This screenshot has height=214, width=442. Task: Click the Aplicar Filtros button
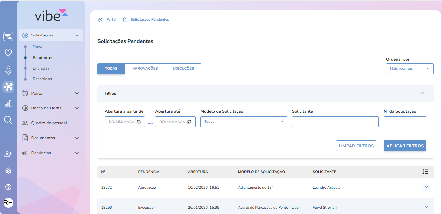405,146
